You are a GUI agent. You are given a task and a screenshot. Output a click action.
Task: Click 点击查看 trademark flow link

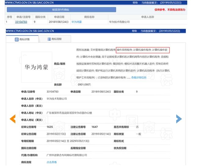52,162
